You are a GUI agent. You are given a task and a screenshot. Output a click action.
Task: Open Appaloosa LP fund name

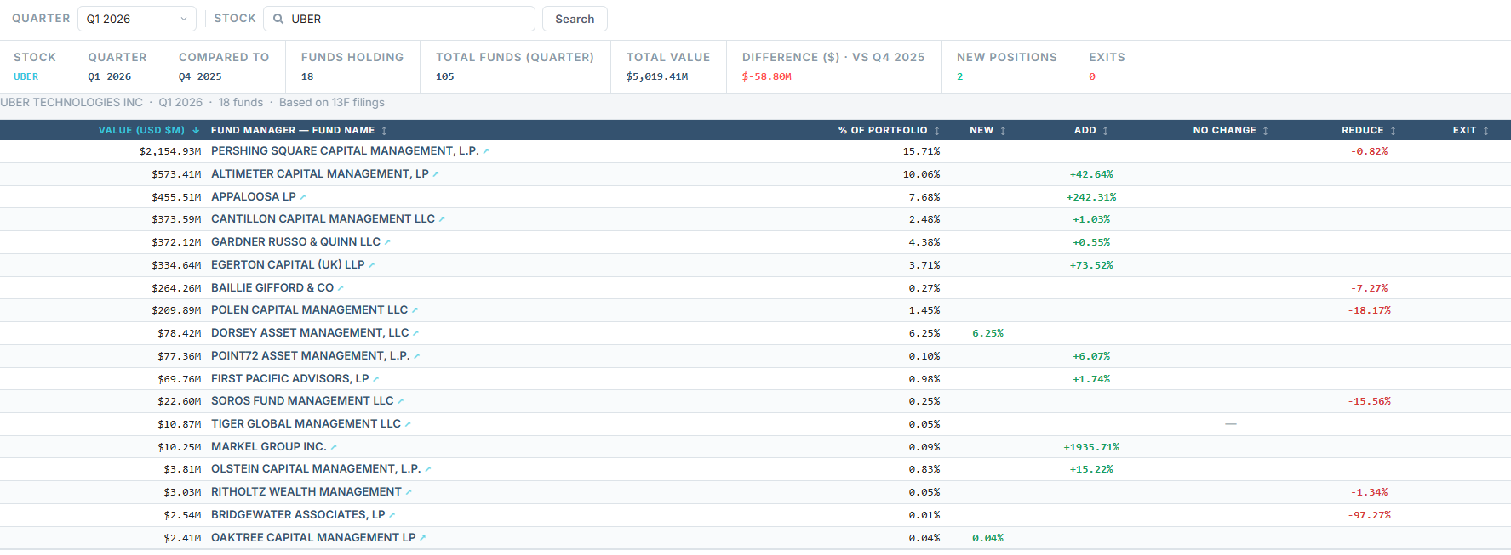[x=254, y=197]
